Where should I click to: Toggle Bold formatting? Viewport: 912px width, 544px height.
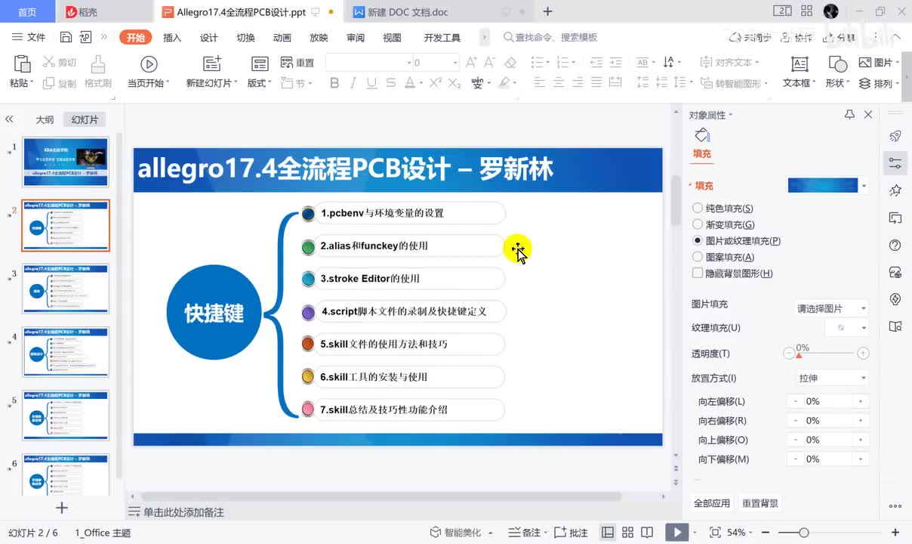pyautogui.click(x=334, y=83)
